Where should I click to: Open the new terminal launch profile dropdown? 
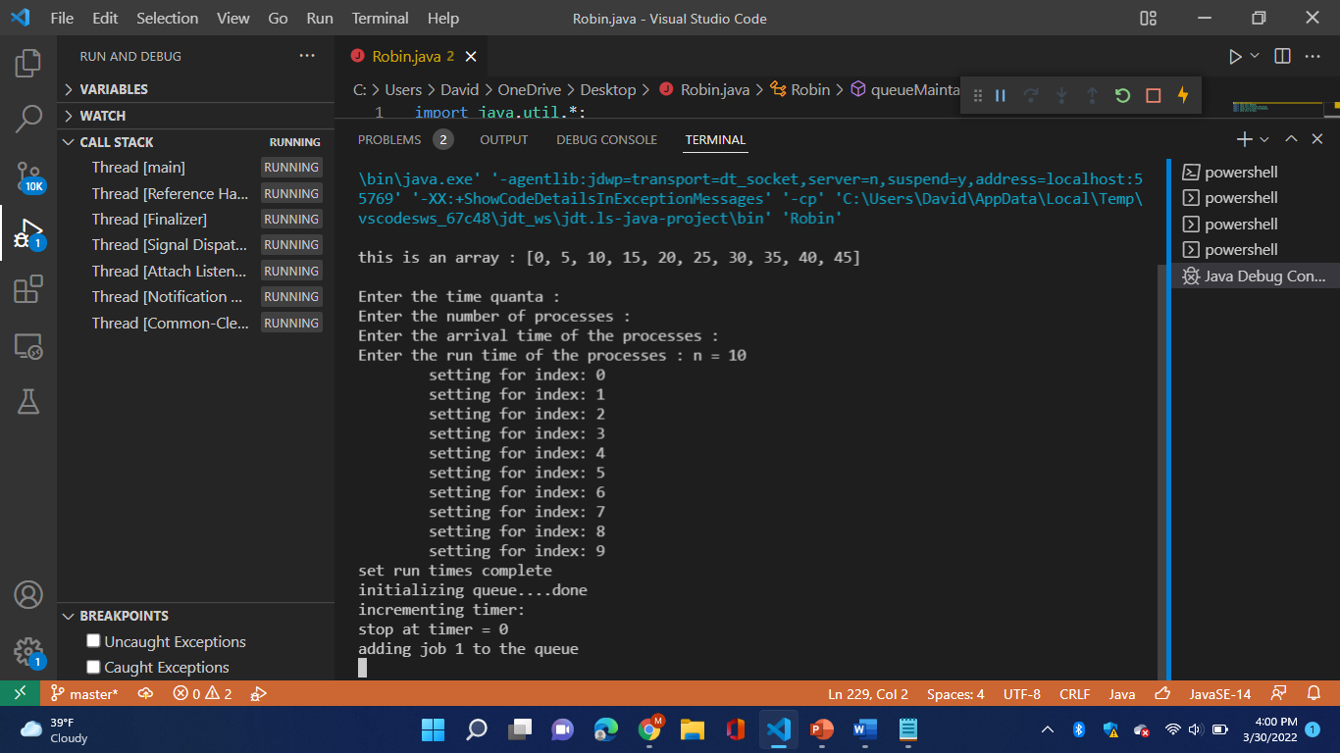(1263, 139)
